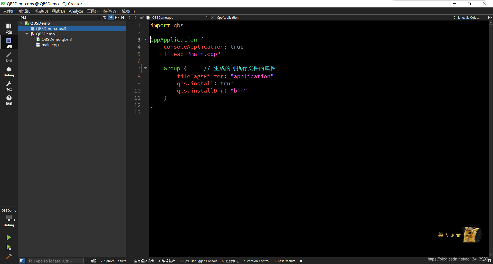Show the Test Results pane
Screen dimensions: 493x264
[285, 261]
